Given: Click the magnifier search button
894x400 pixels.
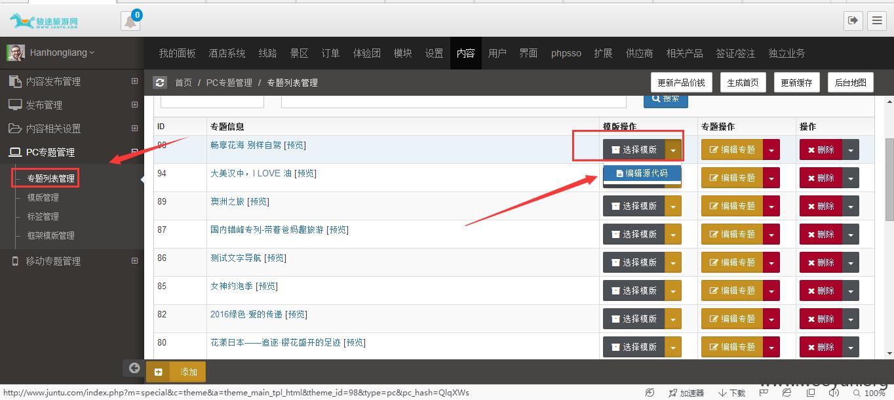Looking at the screenshot, I should 665,99.
